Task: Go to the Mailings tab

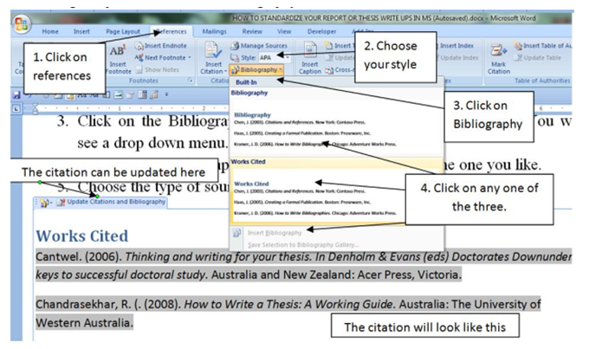Action: point(214,31)
